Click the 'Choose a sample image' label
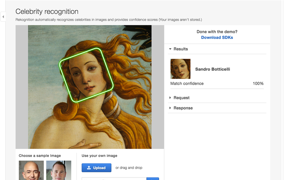 point(40,156)
